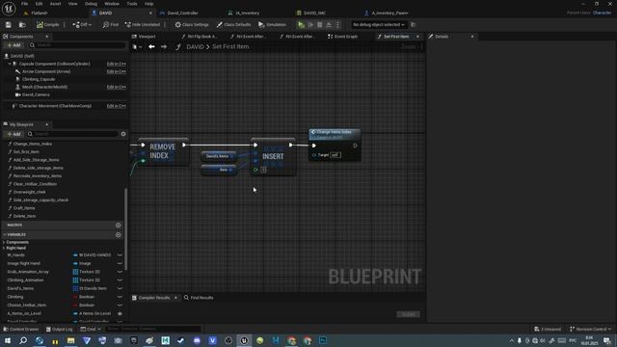Toggle visibility eye for A_Items_on_Level variable
The image size is (617, 347).
pos(120,313)
